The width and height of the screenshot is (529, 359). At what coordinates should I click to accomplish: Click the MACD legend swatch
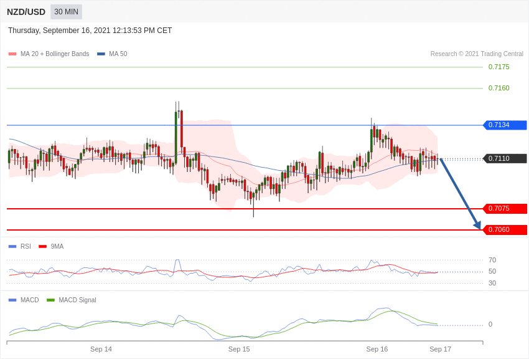tap(12, 300)
